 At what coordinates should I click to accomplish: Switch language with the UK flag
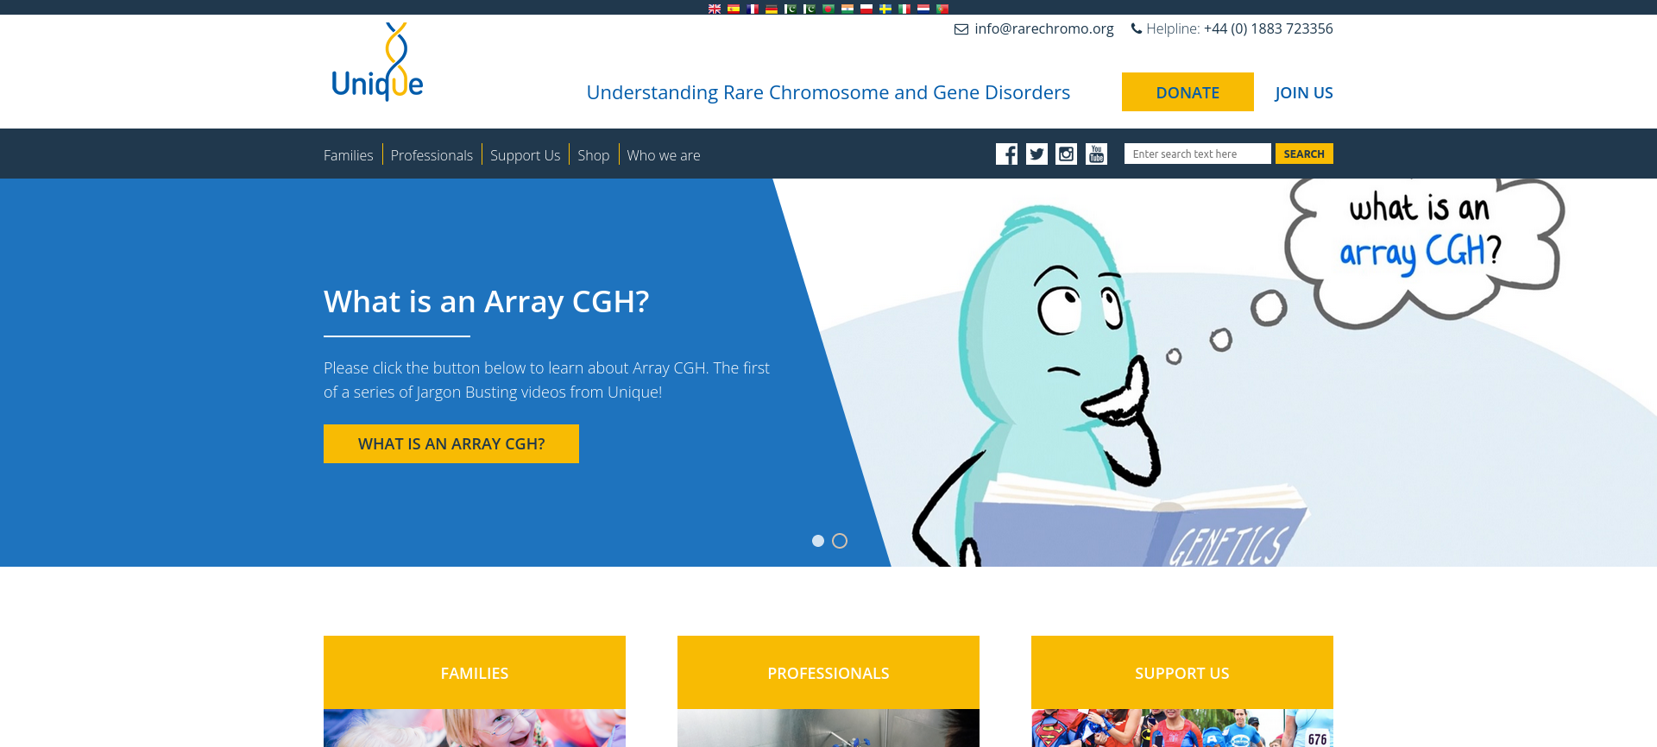tap(715, 9)
